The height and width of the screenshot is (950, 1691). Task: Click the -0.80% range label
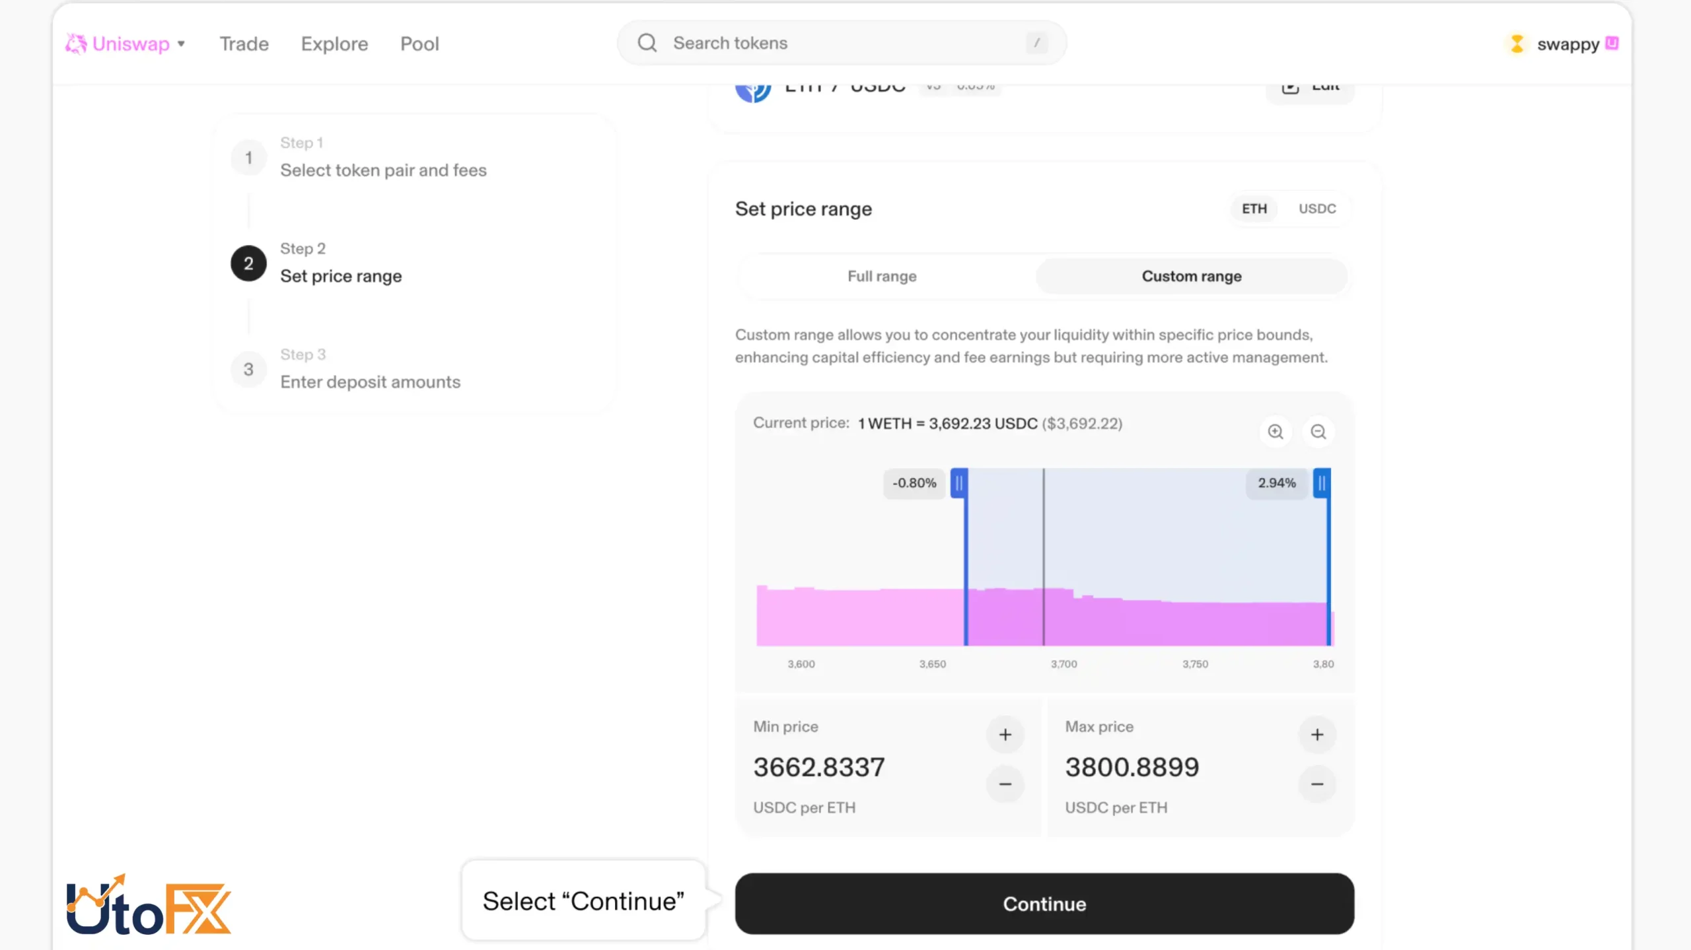[915, 483]
